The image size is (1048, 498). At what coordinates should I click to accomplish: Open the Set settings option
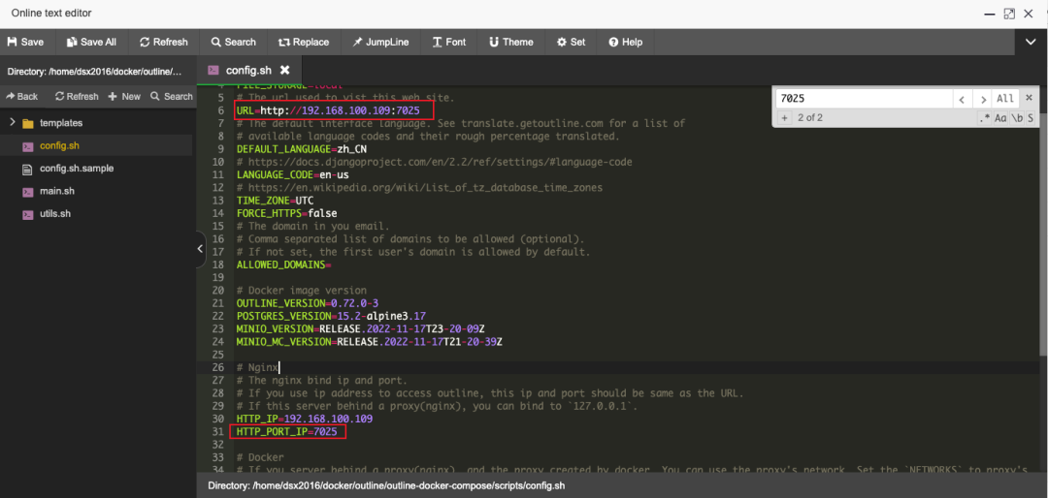(571, 42)
